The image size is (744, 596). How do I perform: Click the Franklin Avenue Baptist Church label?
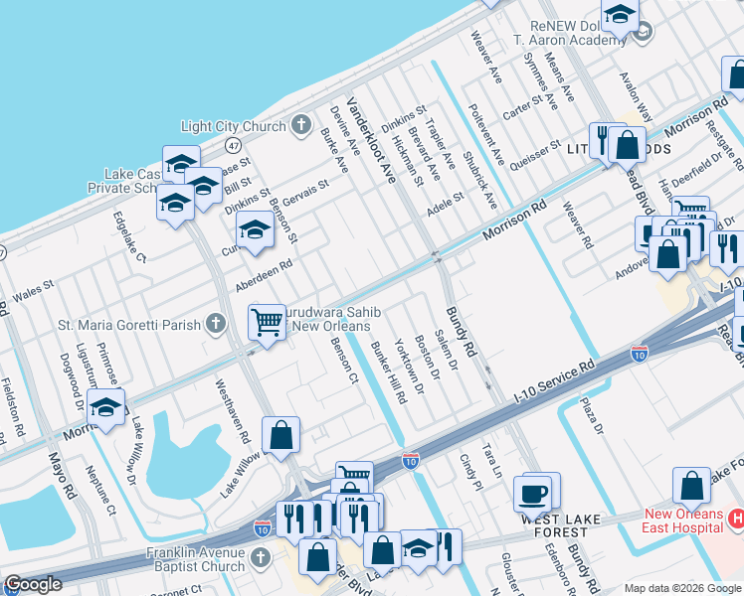196,559
